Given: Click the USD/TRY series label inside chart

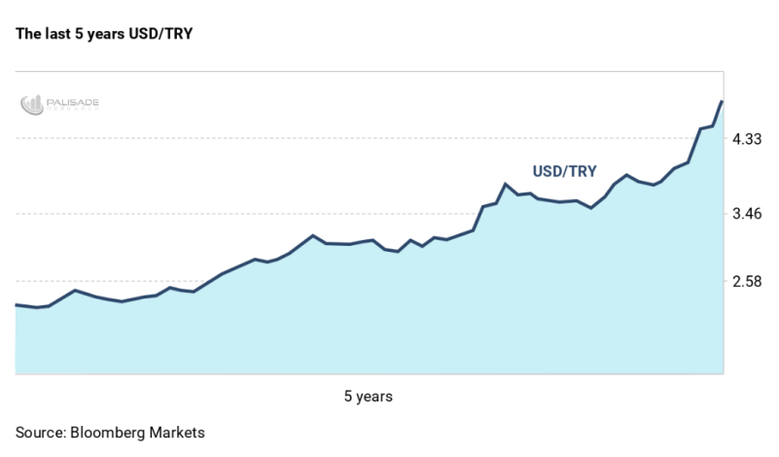Looking at the screenshot, I should (x=564, y=171).
